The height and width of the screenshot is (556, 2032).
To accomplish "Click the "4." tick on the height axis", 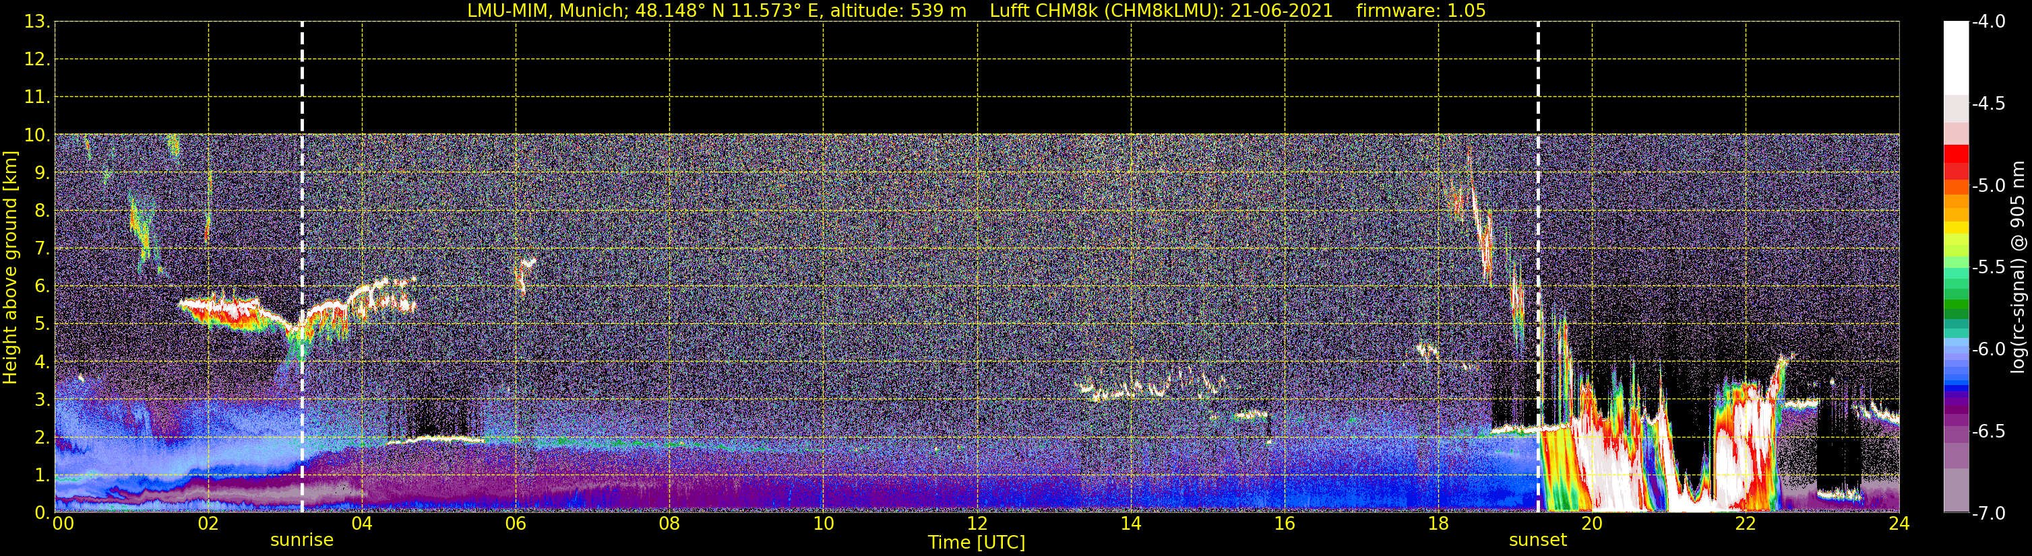I will coord(42,362).
